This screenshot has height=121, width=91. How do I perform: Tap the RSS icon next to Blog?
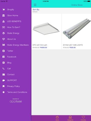4,63
